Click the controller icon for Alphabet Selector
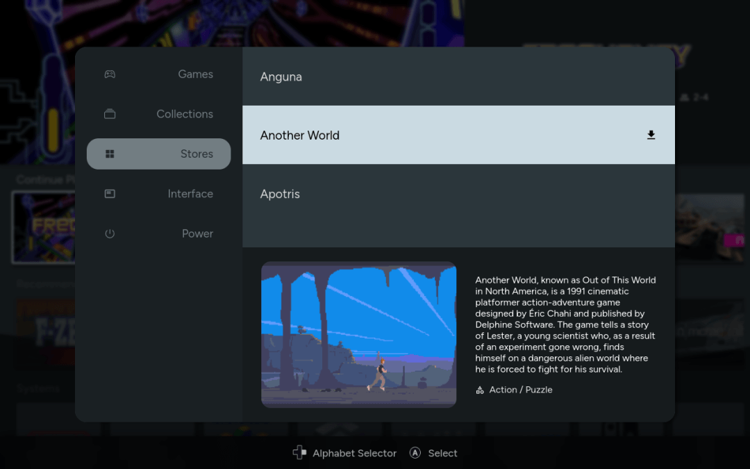This screenshot has height=469, width=750. [x=299, y=452]
